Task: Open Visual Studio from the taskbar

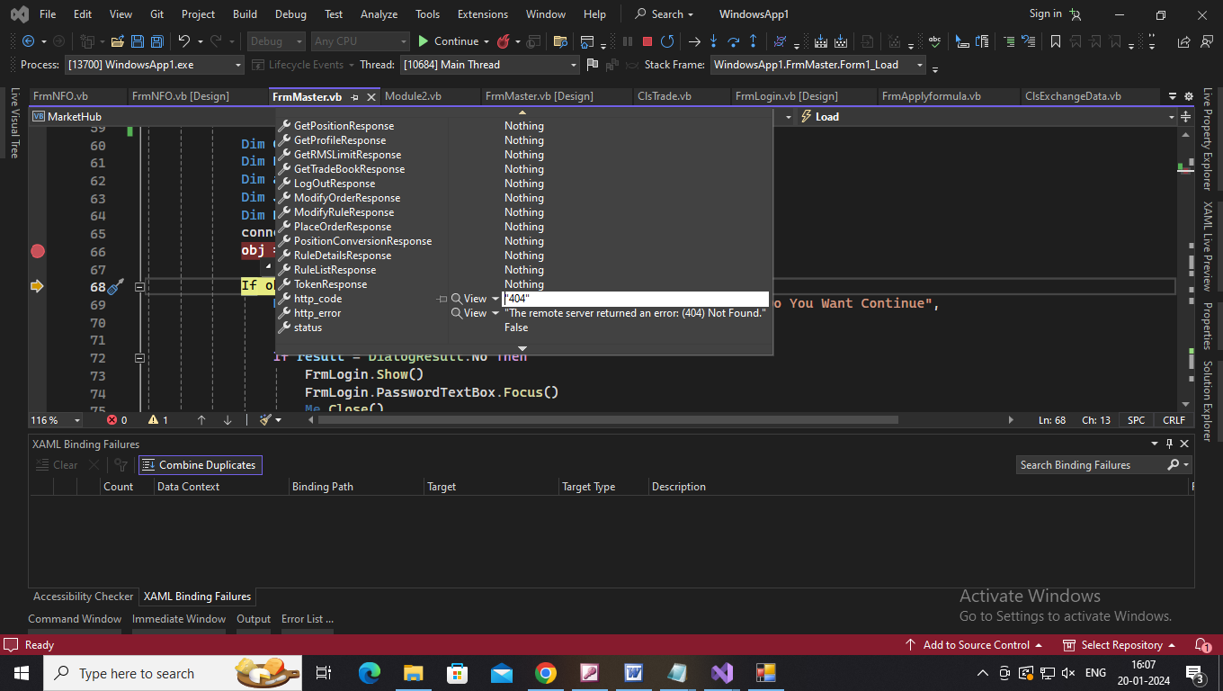Action: pyautogui.click(x=721, y=673)
